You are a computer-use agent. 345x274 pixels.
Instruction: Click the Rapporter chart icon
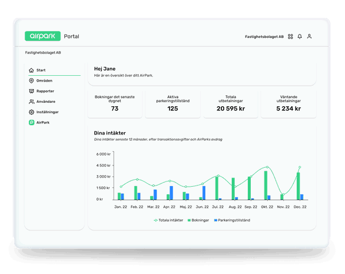click(32, 91)
